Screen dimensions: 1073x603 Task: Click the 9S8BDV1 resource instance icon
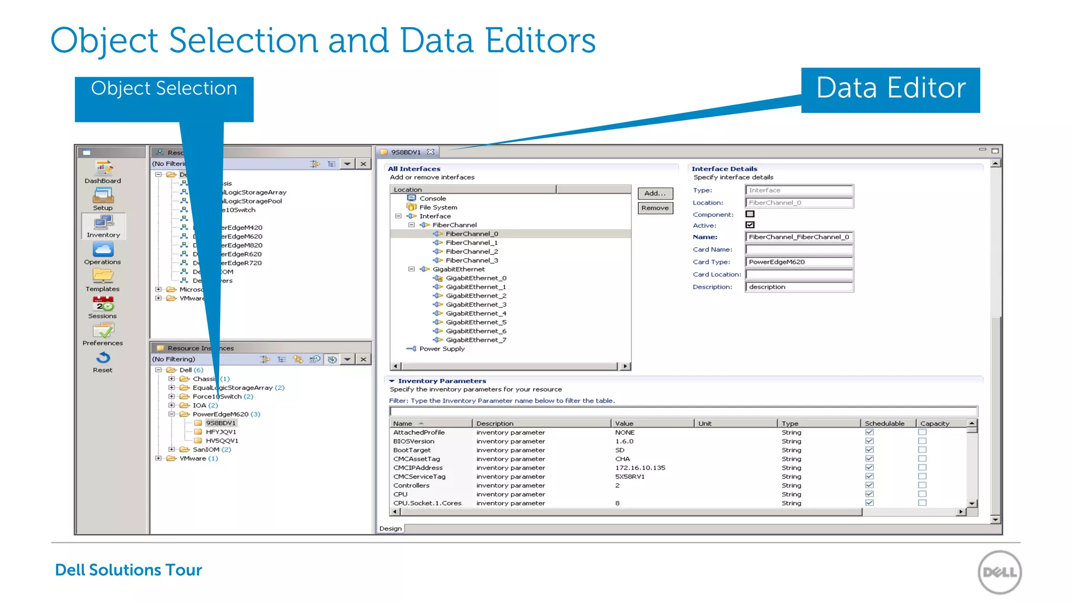coord(198,423)
